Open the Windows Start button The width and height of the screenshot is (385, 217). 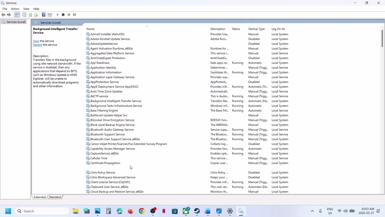[x=8, y=211]
